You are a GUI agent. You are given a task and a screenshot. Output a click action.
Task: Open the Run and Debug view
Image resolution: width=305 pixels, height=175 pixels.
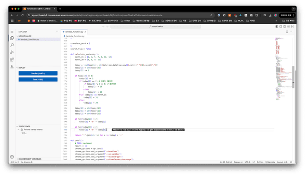12,52
